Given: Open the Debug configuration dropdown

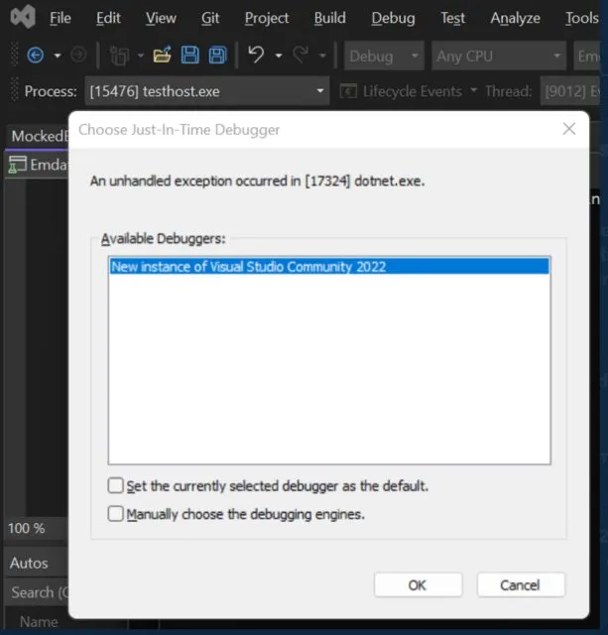Looking at the screenshot, I should tap(384, 56).
